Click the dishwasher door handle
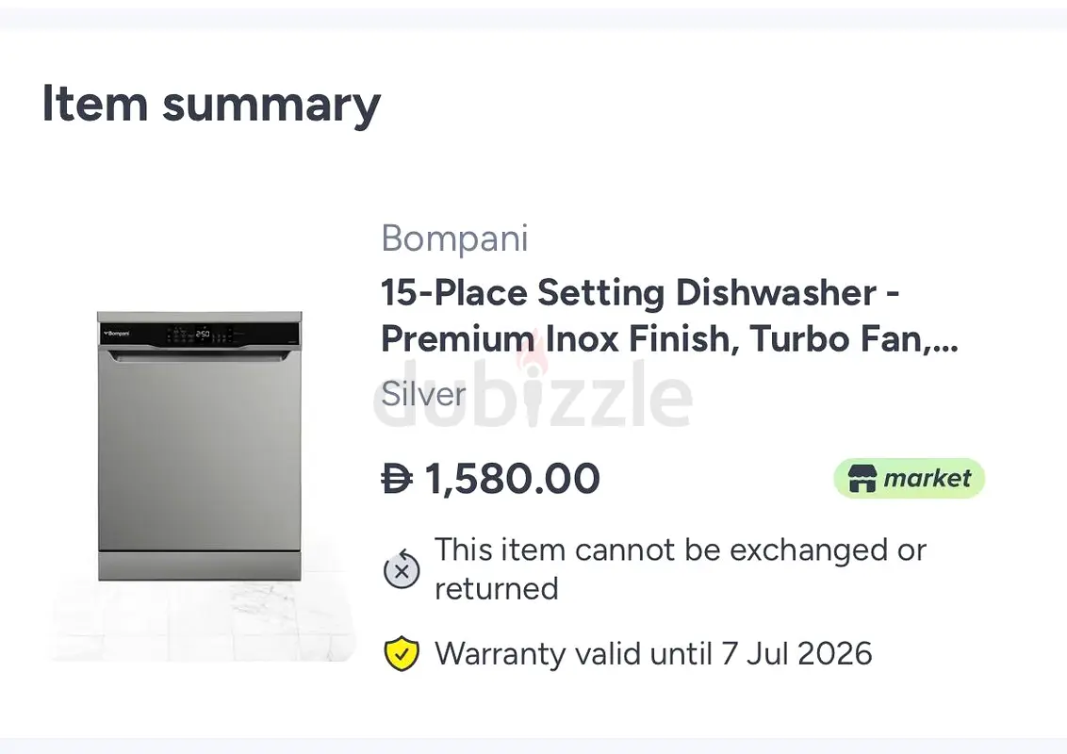Viewport: 1067px width, 754px height. [200, 356]
